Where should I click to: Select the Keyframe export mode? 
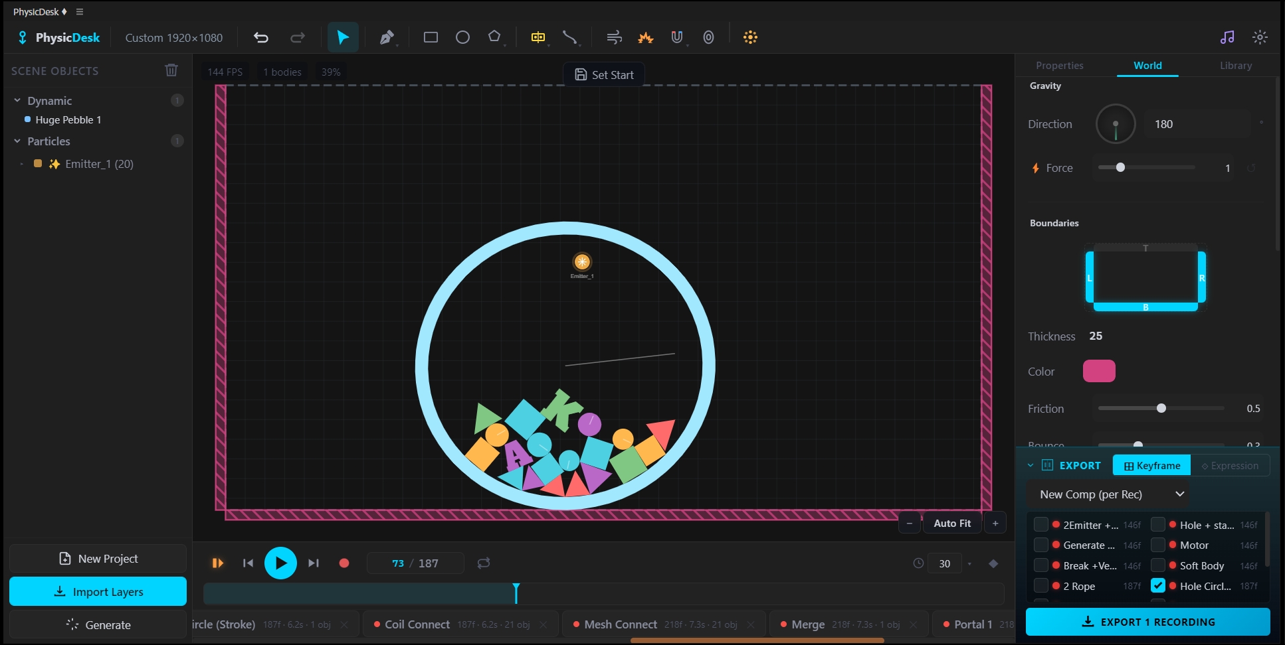click(x=1152, y=465)
